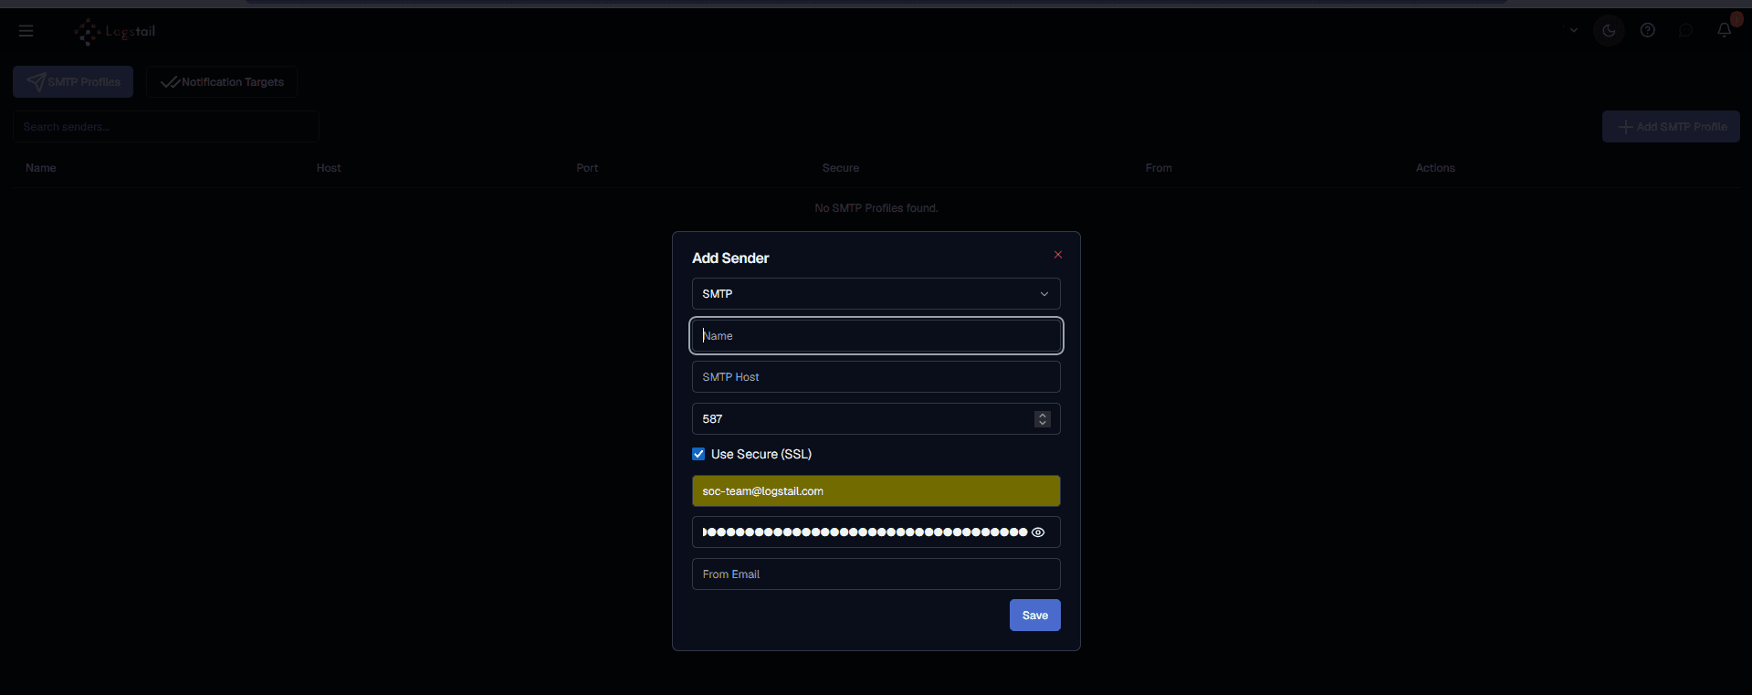Open the notifications bell

pyautogui.click(x=1724, y=29)
